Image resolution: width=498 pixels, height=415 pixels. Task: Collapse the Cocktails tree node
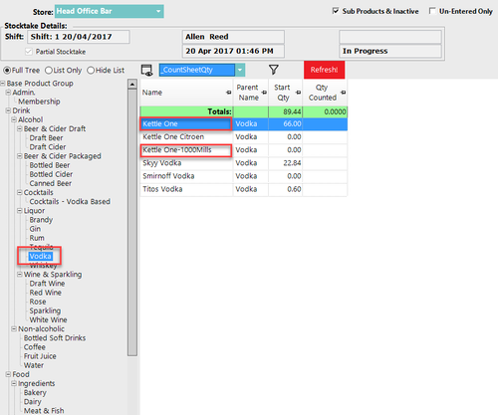point(20,192)
